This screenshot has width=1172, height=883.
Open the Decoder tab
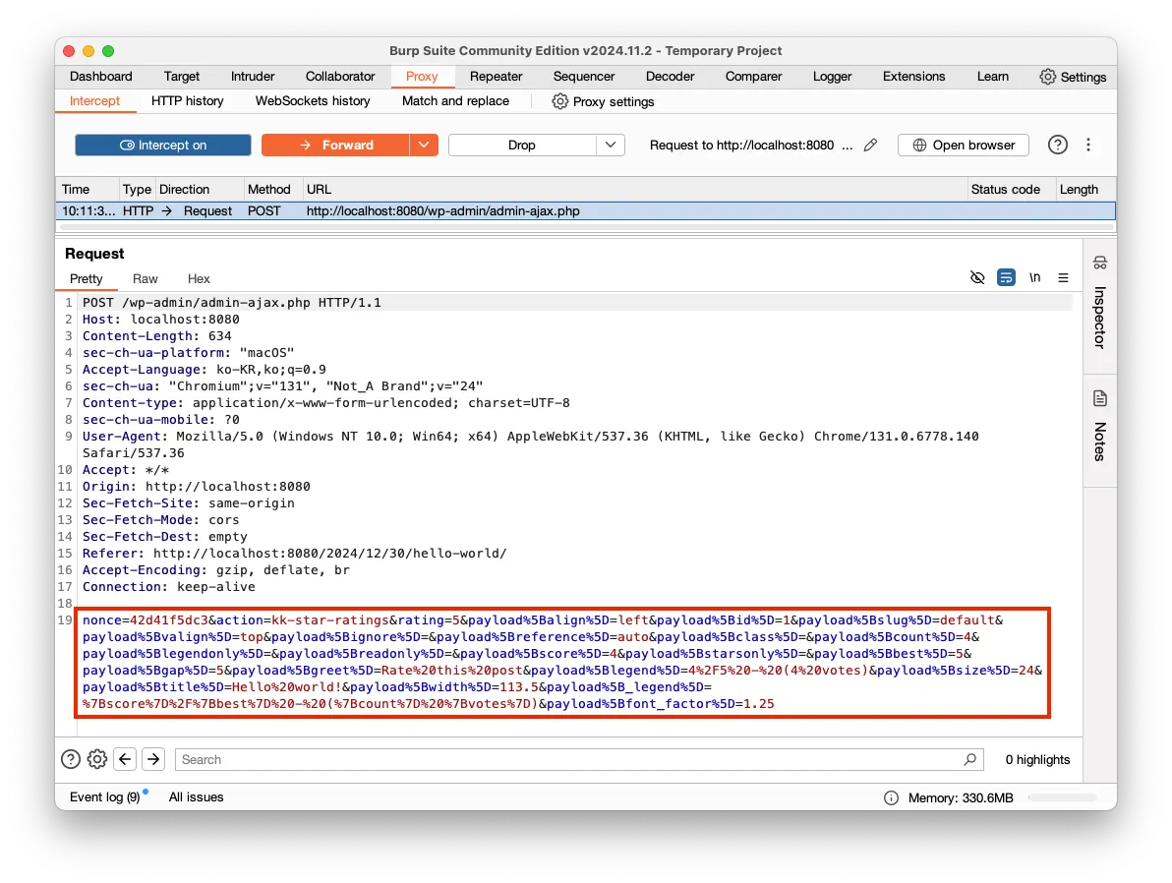click(670, 77)
